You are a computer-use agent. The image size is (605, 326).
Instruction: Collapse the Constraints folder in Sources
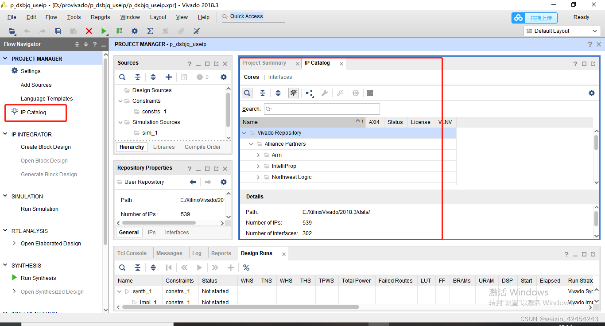[x=120, y=101]
